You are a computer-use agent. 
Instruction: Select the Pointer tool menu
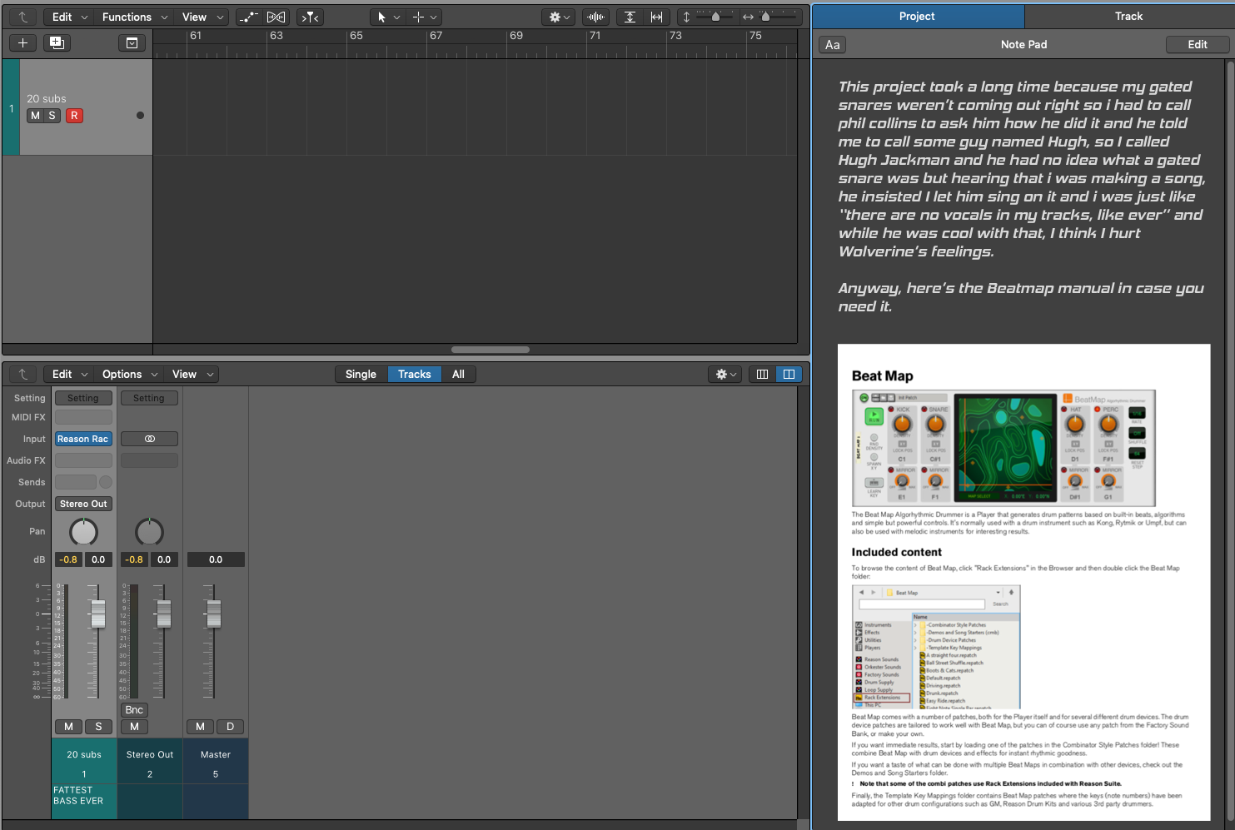click(x=387, y=17)
